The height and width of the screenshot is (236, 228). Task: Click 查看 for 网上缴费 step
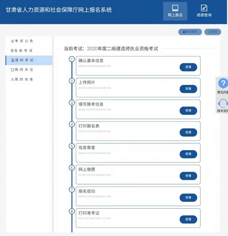(189, 176)
